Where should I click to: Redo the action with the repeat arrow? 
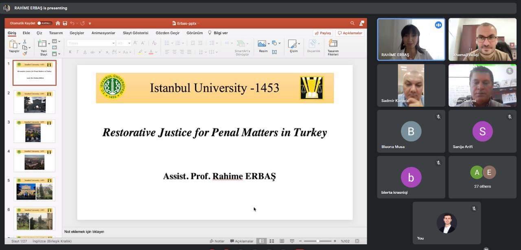[83, 23]
